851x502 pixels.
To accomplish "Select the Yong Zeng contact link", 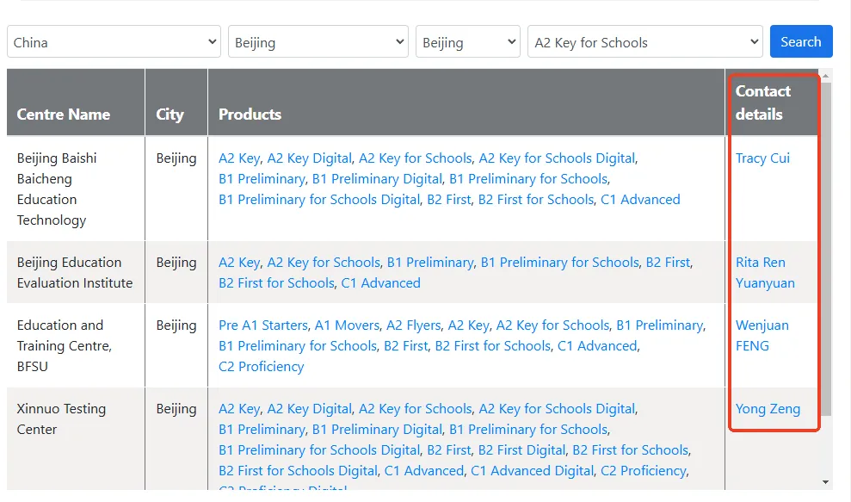I will pos(768,409).
